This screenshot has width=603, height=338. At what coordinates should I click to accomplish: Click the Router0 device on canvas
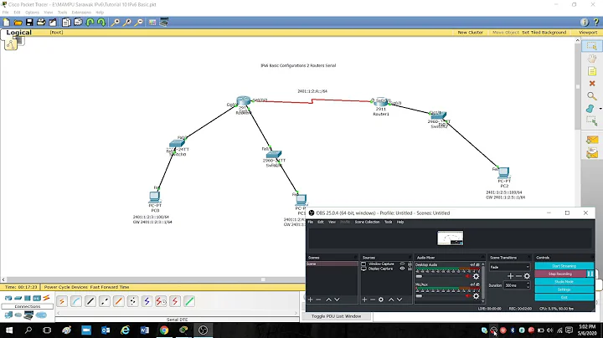coord(243,102)
